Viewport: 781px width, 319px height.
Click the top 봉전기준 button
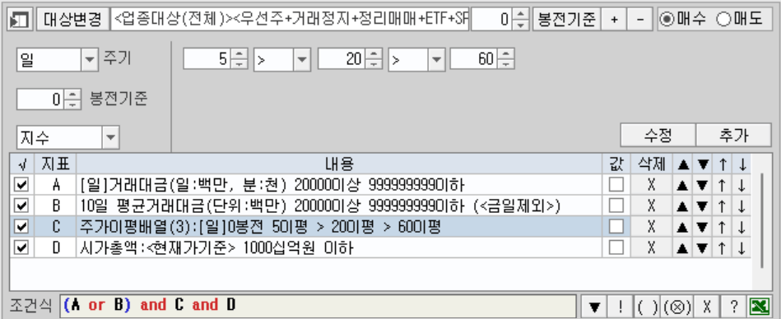click(x=566, y=20)
